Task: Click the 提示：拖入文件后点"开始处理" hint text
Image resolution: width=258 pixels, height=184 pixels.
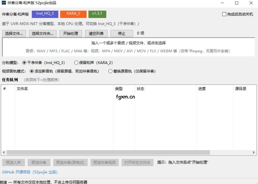Action: tap(183, 162)
